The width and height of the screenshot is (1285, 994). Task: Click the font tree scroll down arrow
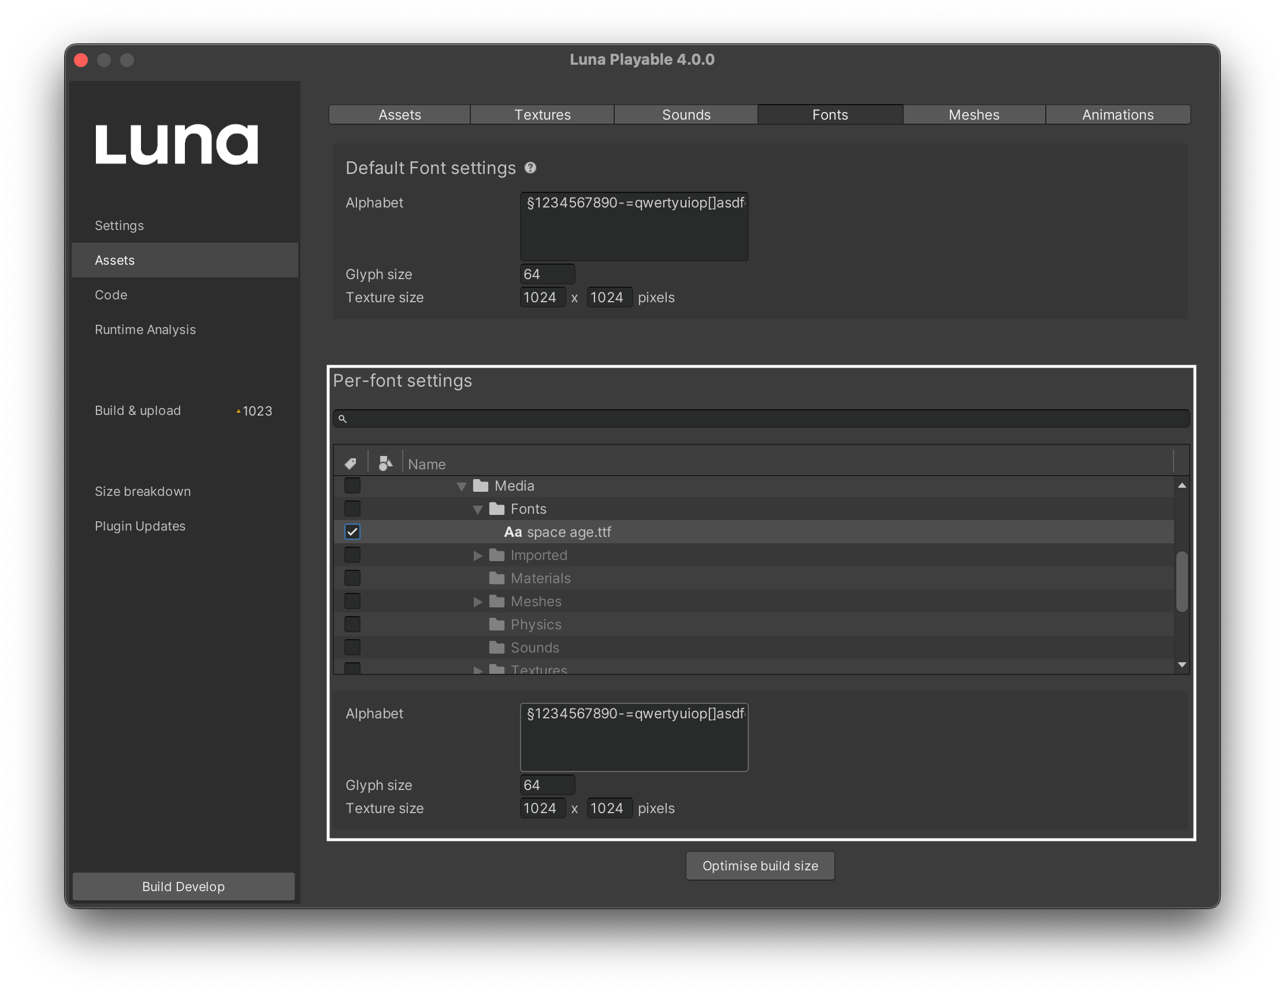pos(1182,665)
